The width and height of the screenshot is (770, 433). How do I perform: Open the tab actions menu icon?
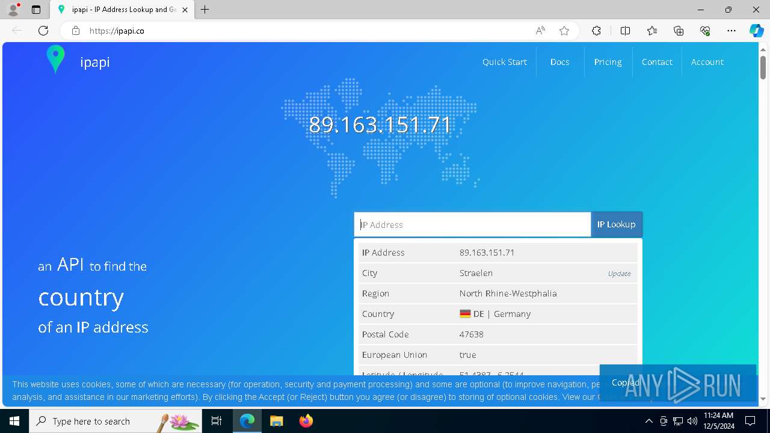[36, 10]
